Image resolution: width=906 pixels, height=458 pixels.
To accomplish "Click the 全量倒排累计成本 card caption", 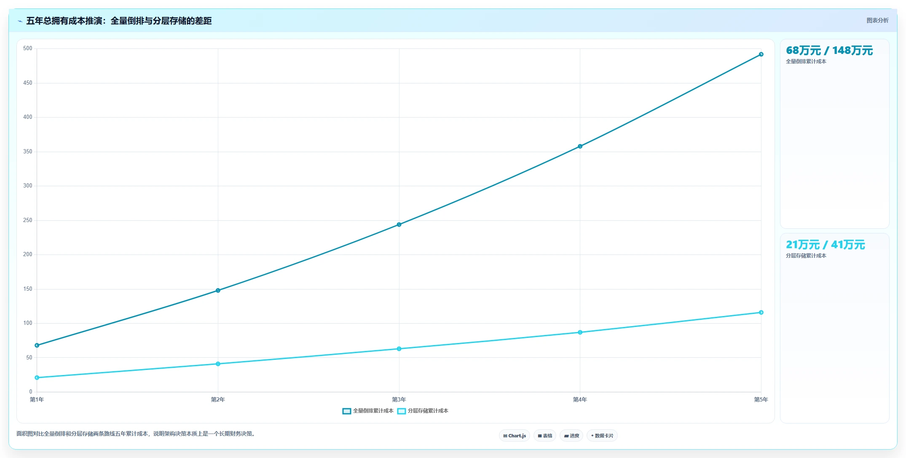I will click(x=806, y=62).
